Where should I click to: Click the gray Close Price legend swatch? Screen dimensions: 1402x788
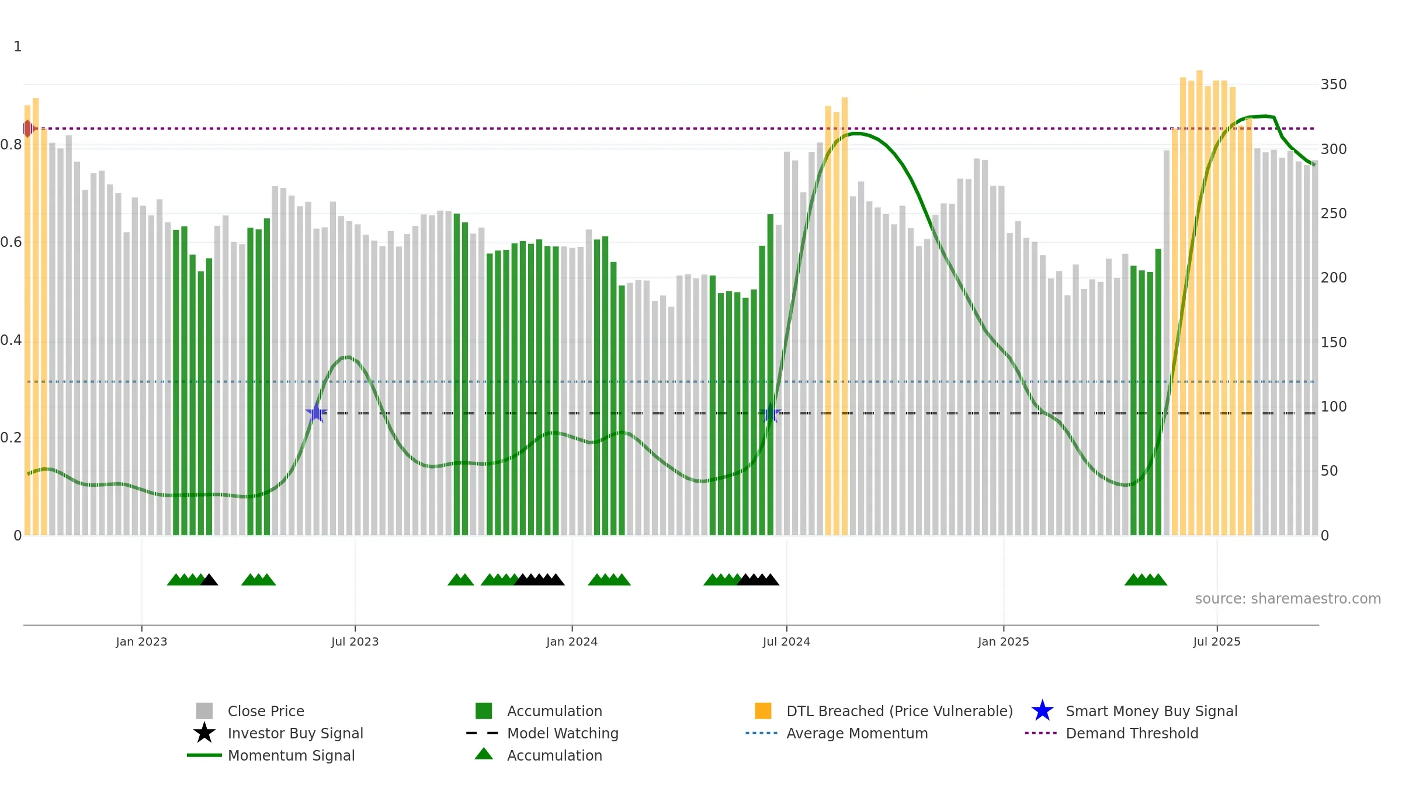point(204,711)
